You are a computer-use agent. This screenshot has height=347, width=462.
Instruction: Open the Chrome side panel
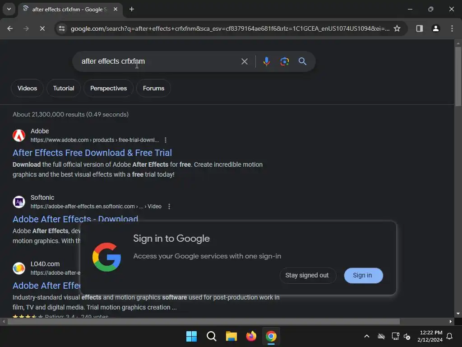[419, 28]
